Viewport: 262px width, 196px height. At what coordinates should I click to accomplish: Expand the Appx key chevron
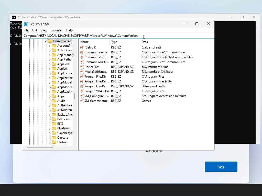50,96
